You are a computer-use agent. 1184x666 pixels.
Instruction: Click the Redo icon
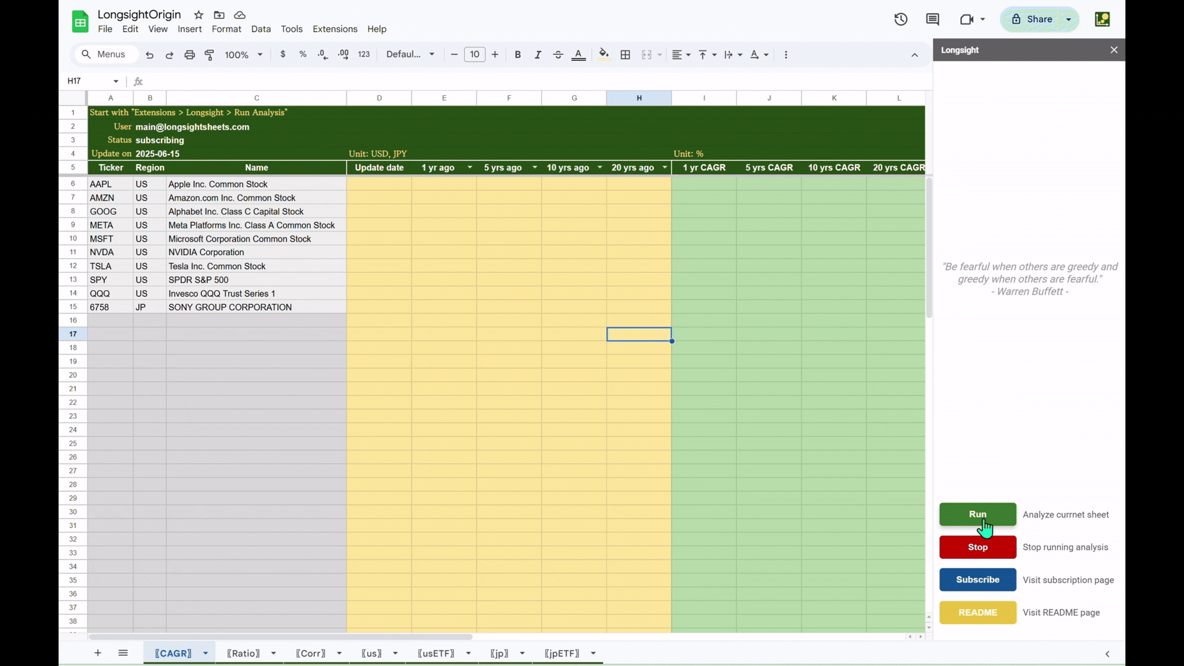pyautogui.click(x=169, y=54)
